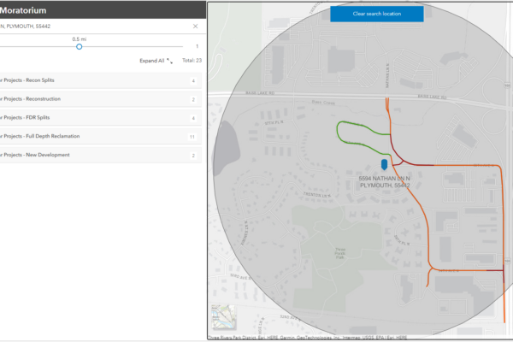
Task: Click the Three Ponds Park label on the map
Action: 340,253
